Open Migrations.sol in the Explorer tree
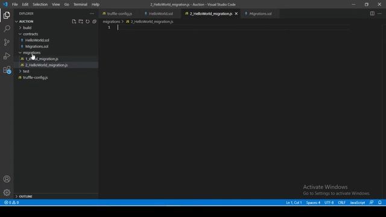This screenshot has height=217, width=386. click(37, 46)
